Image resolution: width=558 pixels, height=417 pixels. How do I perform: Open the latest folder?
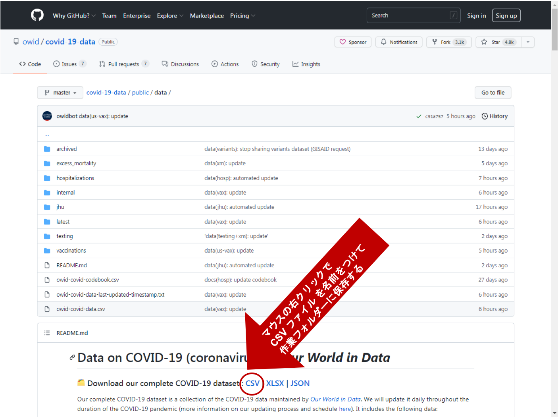click(x=63, y=222)
